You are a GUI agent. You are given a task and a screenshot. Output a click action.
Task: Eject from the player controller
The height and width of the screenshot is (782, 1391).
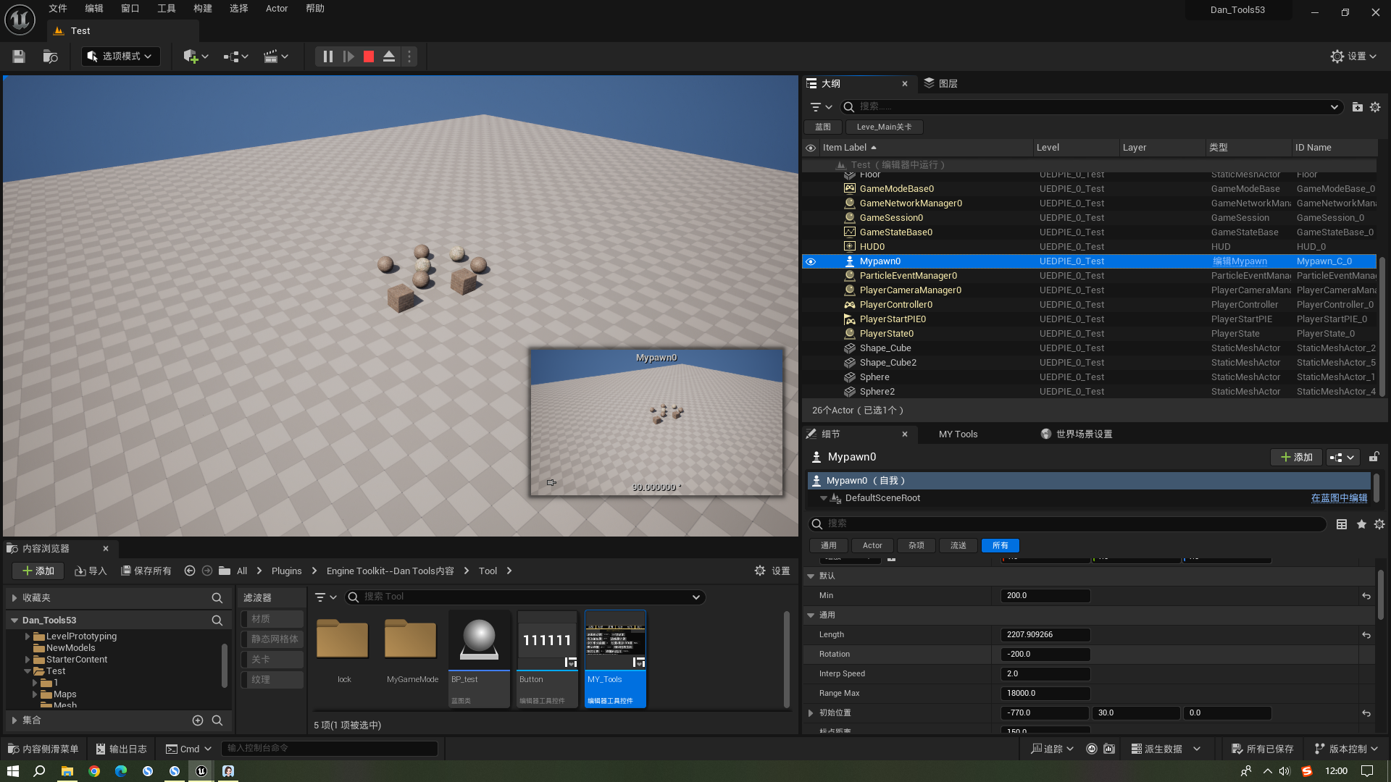pos(389,56)
